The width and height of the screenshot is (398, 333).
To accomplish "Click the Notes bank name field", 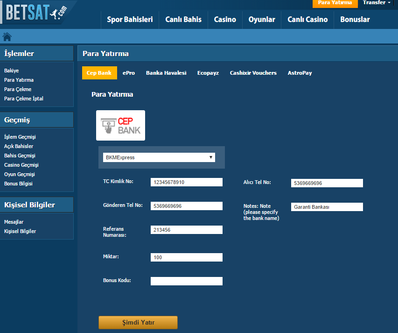I will (327, 207).
